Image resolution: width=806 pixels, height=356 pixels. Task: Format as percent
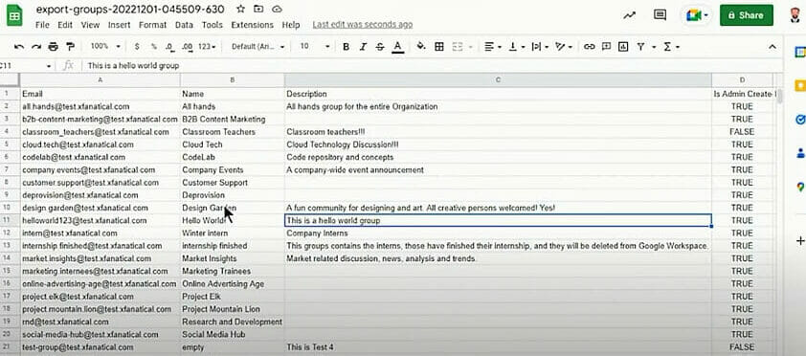pos(153,47)
